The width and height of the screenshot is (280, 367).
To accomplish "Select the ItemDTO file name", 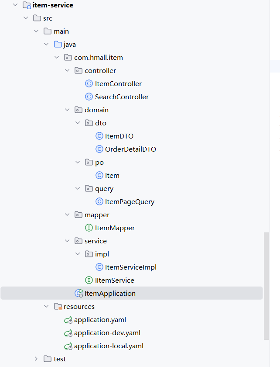I will (x=119, y=136).
